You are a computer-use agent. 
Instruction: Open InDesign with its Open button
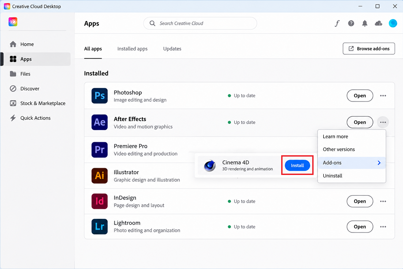360,201
